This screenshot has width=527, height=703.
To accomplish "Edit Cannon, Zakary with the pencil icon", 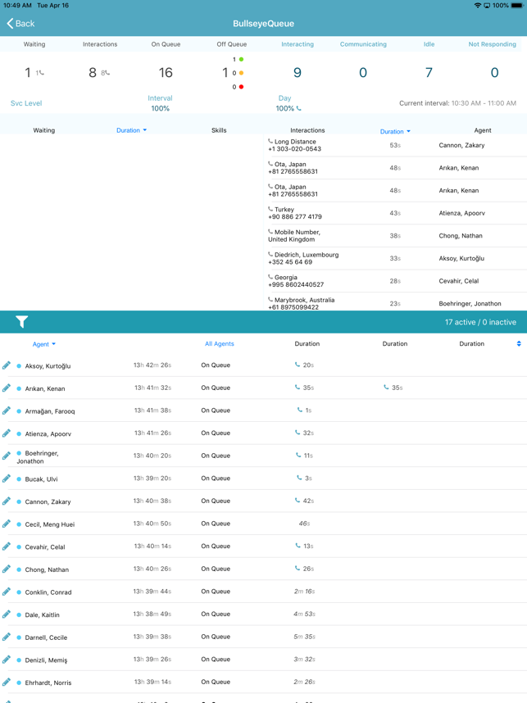I will point(7,501).
